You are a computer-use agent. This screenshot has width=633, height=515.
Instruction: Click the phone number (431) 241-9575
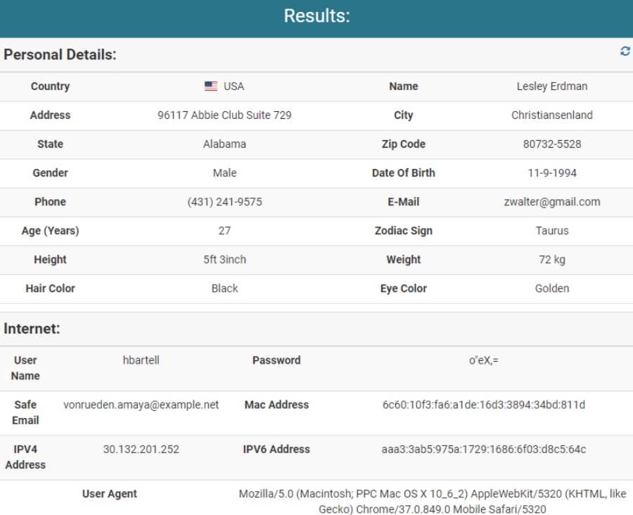point(224,202)
